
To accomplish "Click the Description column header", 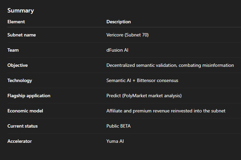I will click(x=118, y=22).
